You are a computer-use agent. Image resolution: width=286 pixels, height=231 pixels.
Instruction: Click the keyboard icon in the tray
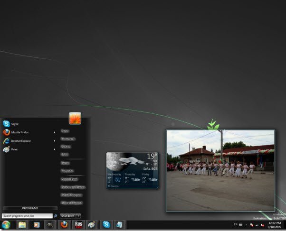point(241,224)
